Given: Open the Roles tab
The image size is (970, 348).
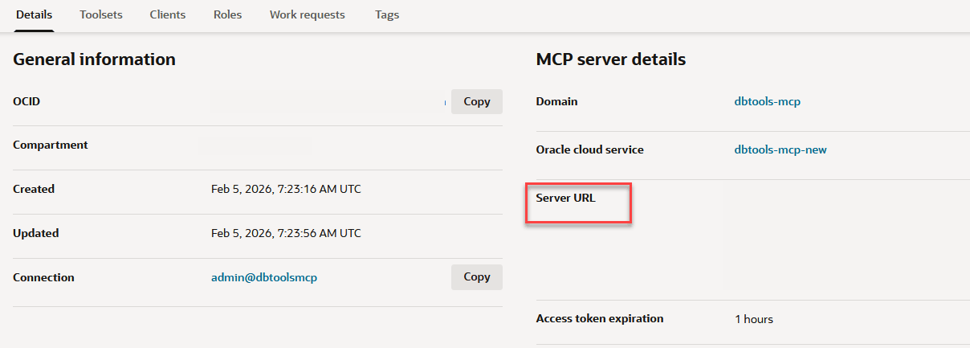Looking at the screenshot, I should [x=227, y=14].
